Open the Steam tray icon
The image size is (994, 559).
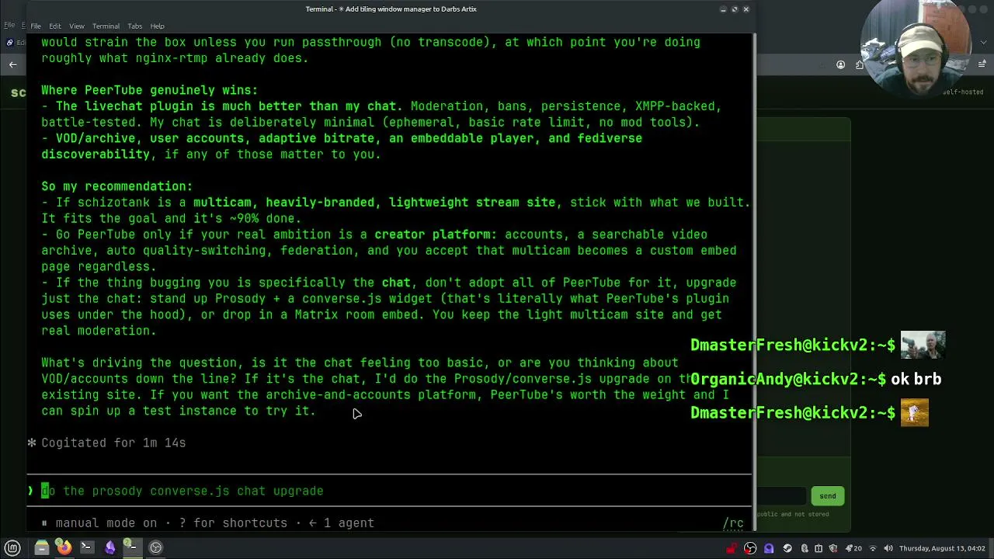787,548
